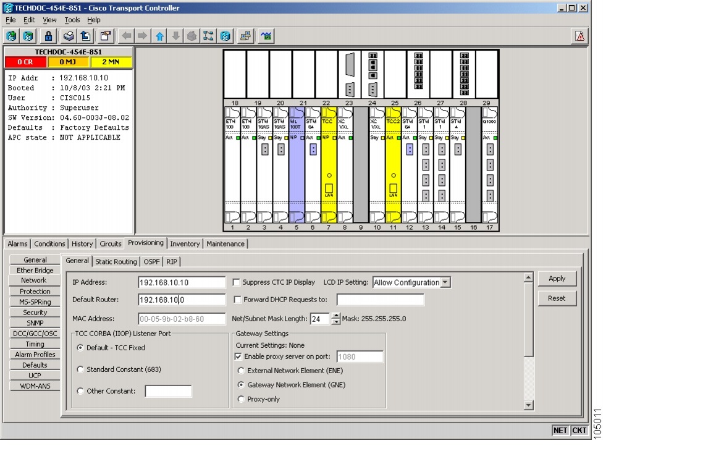Select the yellow TCC2 card in slot 11
The image size is (708, 472).
click(x=394, y=165)
